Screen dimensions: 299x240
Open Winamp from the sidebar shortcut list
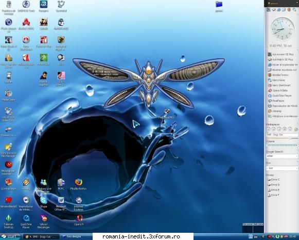click(x=275, y=111)
